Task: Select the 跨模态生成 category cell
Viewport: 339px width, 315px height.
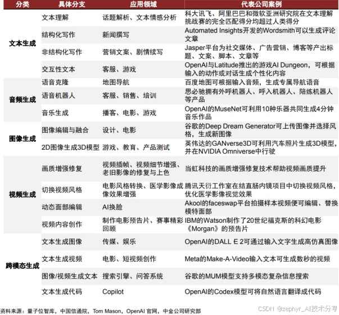Action: [22, 265]
